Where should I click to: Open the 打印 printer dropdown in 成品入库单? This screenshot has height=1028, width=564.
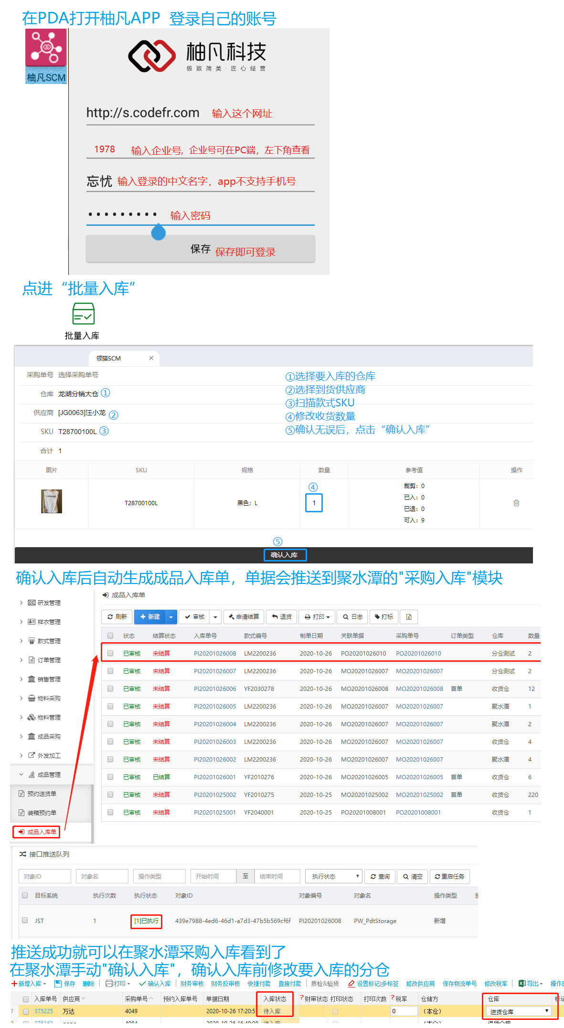click(317, 617)
